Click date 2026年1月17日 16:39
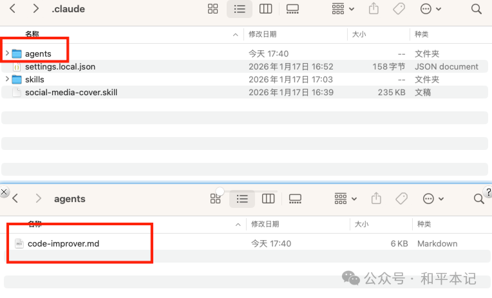This screenshot has width=492, height=298. 291,92
